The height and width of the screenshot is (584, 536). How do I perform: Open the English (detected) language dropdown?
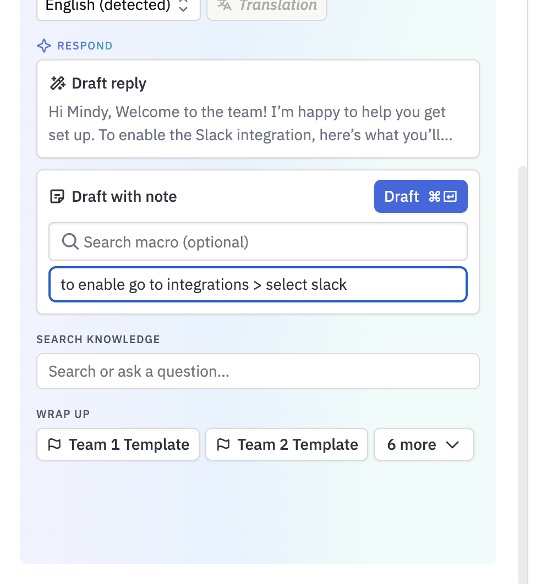click(118, 8)
